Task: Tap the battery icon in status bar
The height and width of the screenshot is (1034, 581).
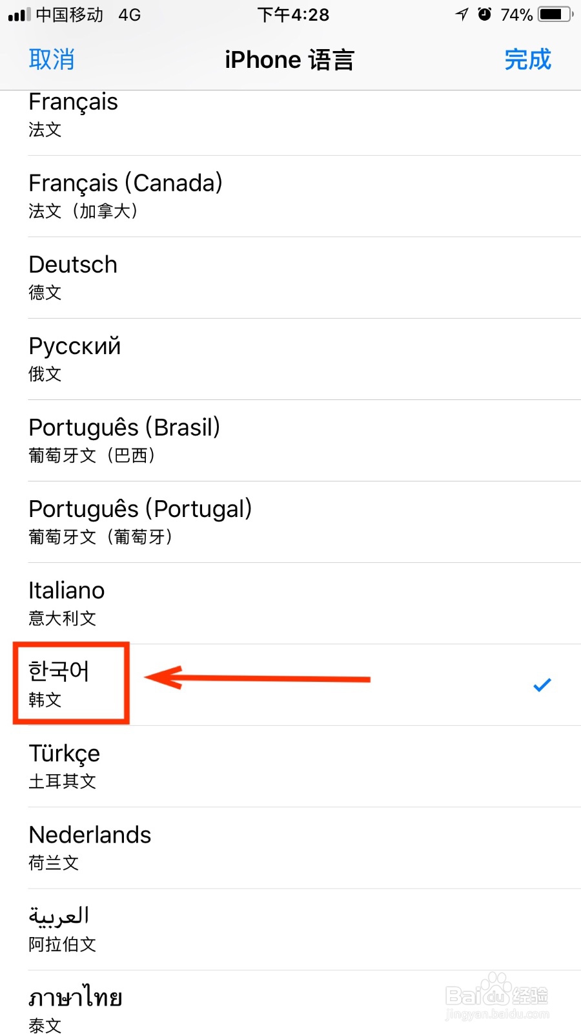Action: [x=556, y=14]
